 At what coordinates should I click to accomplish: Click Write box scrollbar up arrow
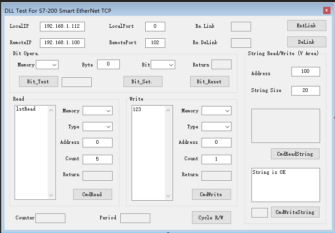(168, 110)
